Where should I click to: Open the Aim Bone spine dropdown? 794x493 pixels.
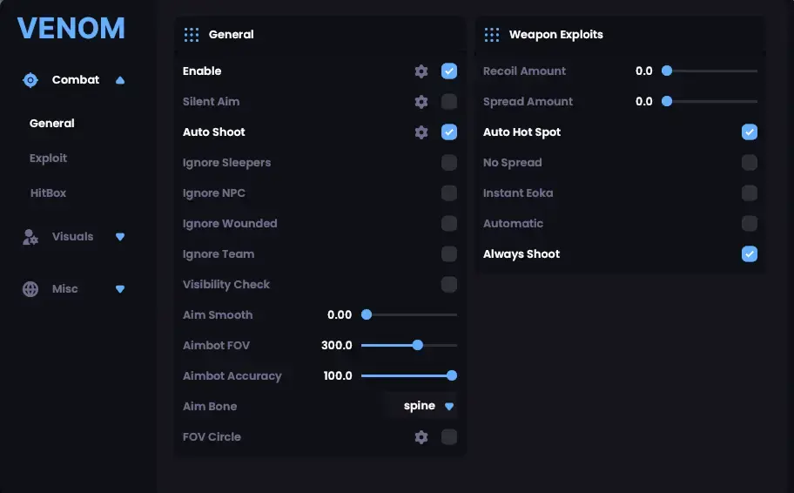click(421, 406)
